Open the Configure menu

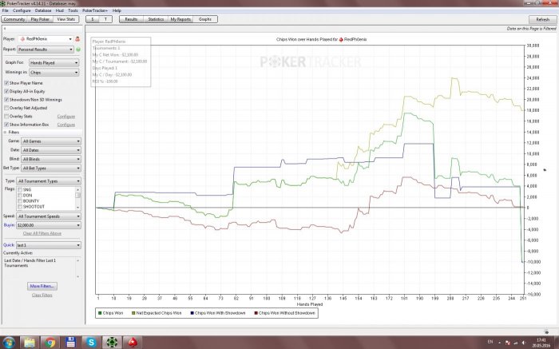tap(22, 10)
